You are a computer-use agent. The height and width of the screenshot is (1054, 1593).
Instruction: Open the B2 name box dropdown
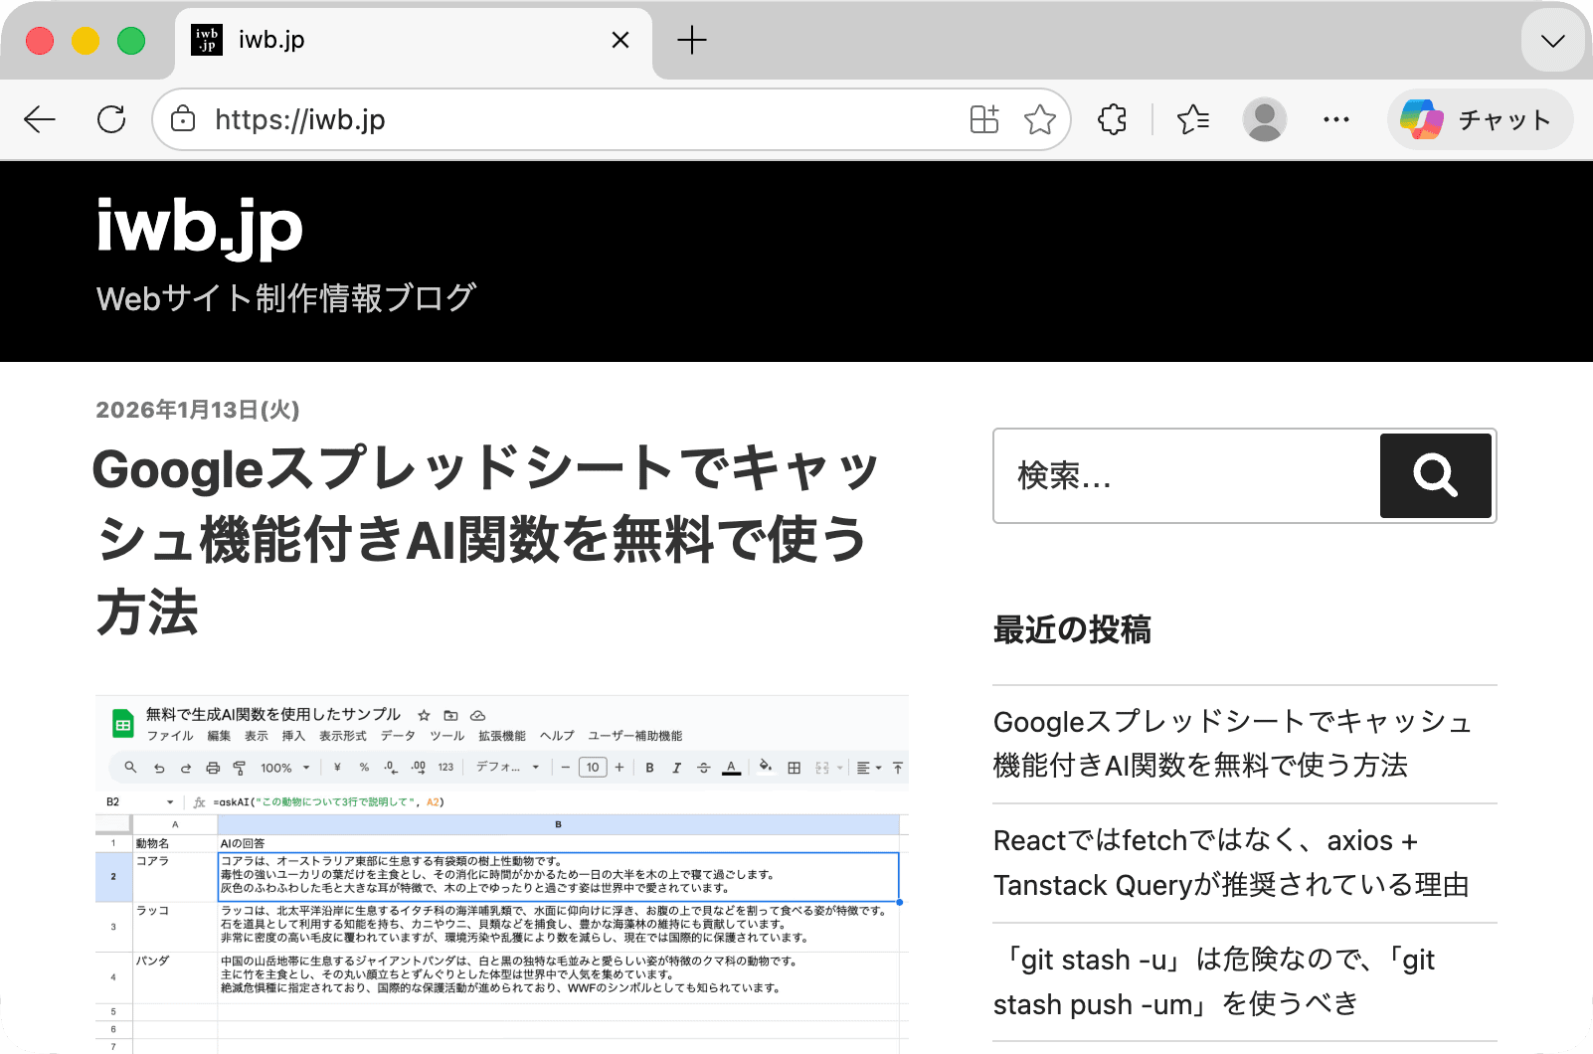pyautogui.click(x=170, y=801)
